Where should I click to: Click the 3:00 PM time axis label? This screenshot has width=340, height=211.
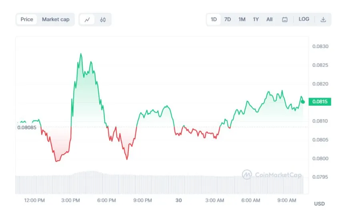(x=72, y=200)
